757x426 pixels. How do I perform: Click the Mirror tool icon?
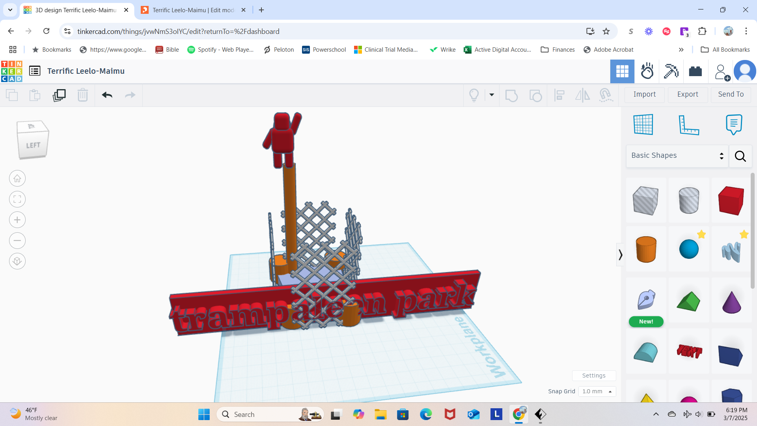pos(582,95)
